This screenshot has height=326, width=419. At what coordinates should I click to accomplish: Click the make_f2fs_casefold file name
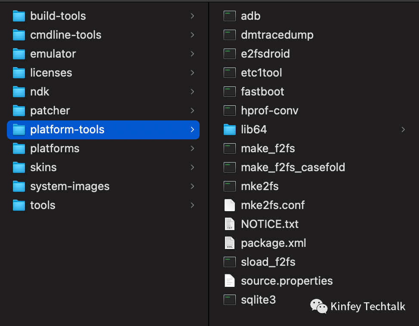tap(293, 167)
